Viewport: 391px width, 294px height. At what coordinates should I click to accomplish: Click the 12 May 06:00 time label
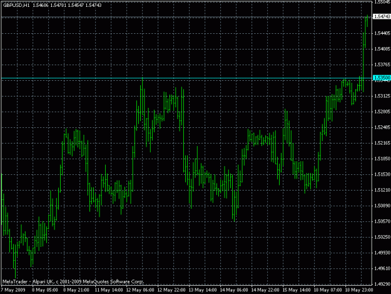(x=140, y=290)
